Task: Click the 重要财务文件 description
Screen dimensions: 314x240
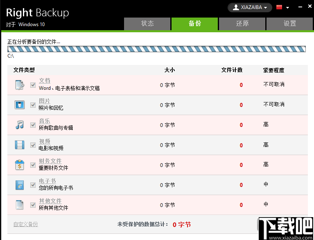Action: [53, 168]
